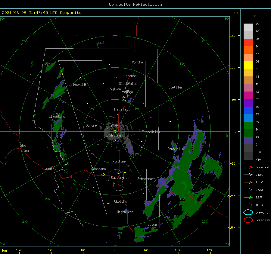Pick the bright green 30–20 dBZ swatch
This screenshot has height=254, width=271.
[248, 126]
